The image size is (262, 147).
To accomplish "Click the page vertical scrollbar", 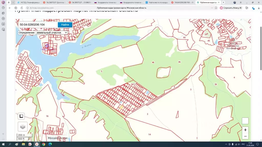I will [261, 48].
